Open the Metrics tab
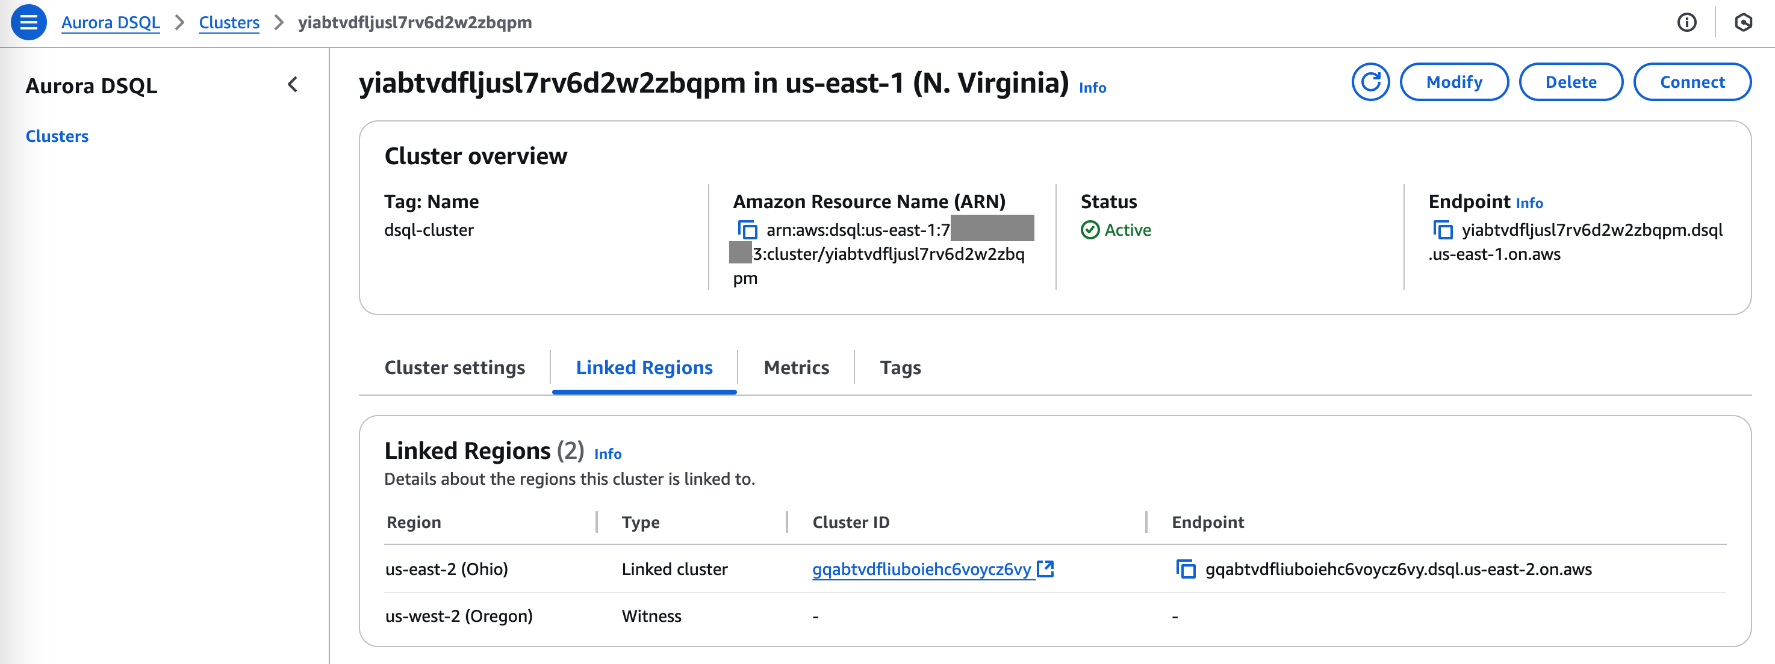This screenshot has width=1775, height=664. pyautogui.click(x=796, y=367)
